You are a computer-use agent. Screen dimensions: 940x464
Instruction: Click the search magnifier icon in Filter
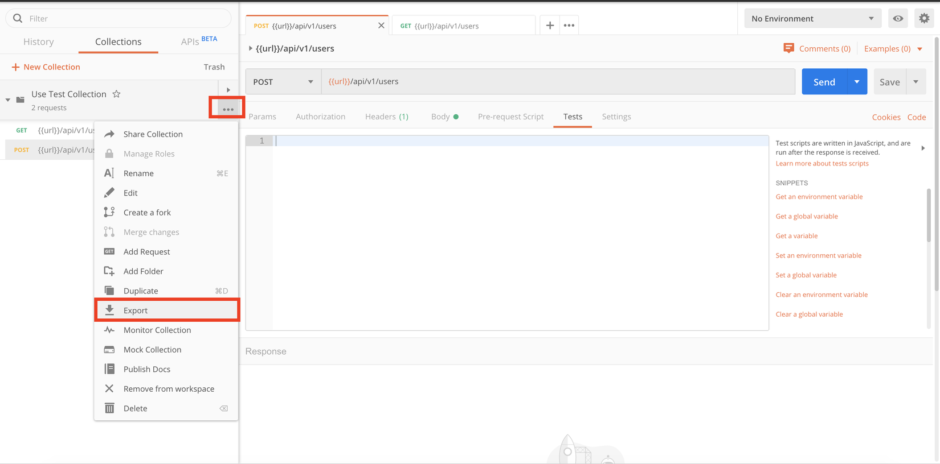click(x=18, y=18)
